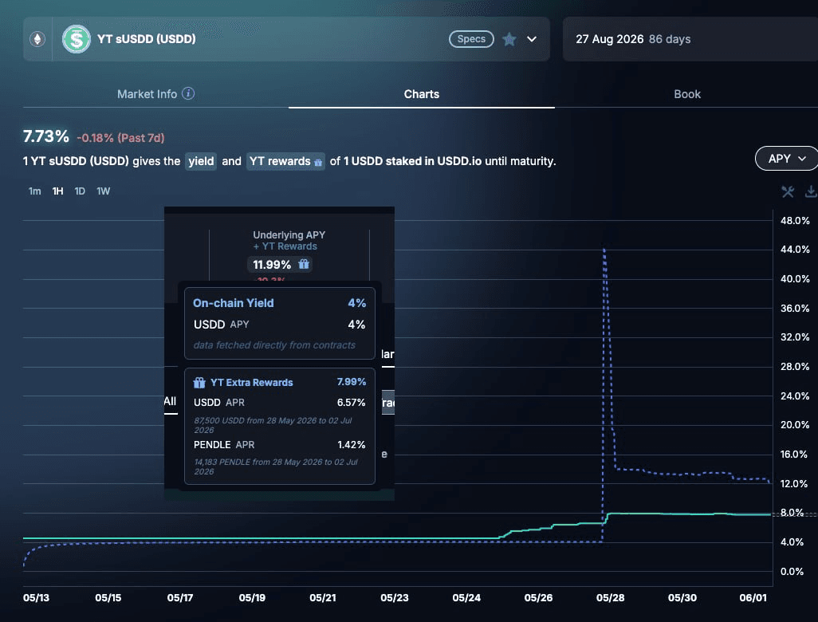Click On-chain Yield heading
This screenshot has width=818, height=622.
point(233,303)
